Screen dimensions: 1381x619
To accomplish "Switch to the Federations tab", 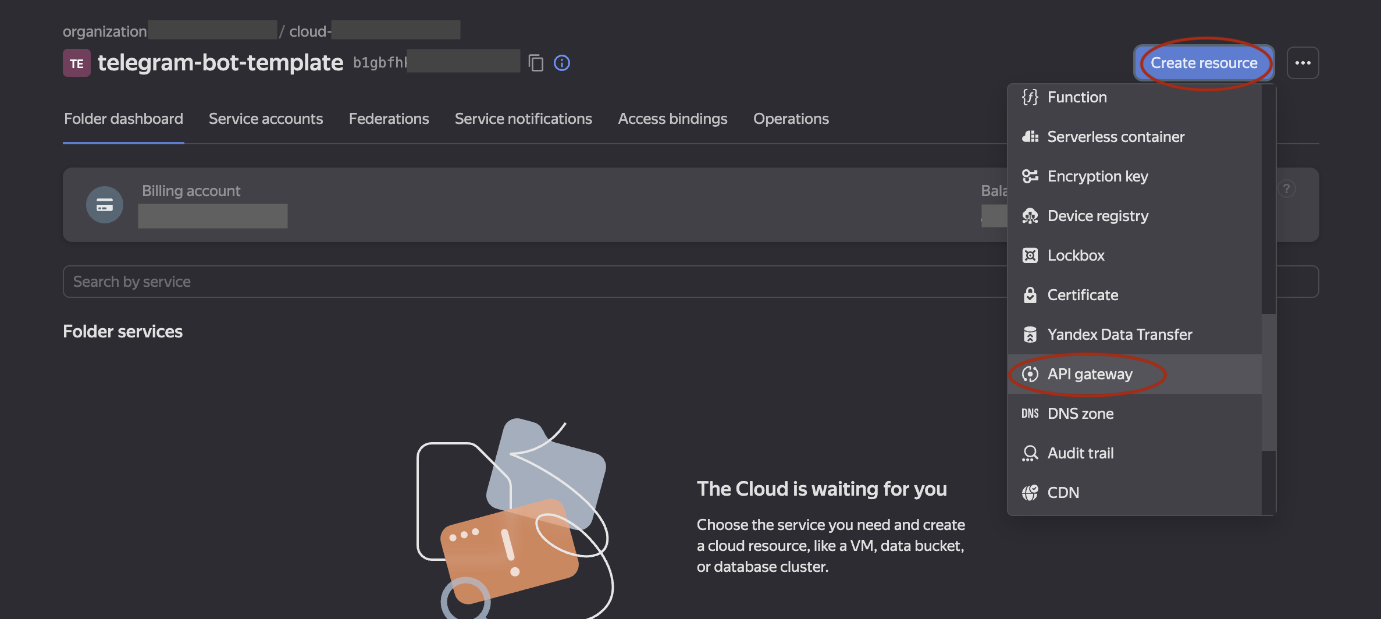I will [389, 119].
